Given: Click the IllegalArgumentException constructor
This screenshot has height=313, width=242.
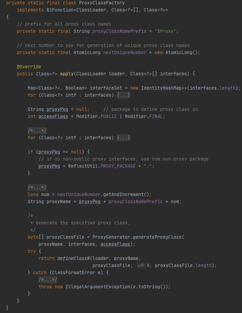Looking at the screenshot, I should 98,287.
